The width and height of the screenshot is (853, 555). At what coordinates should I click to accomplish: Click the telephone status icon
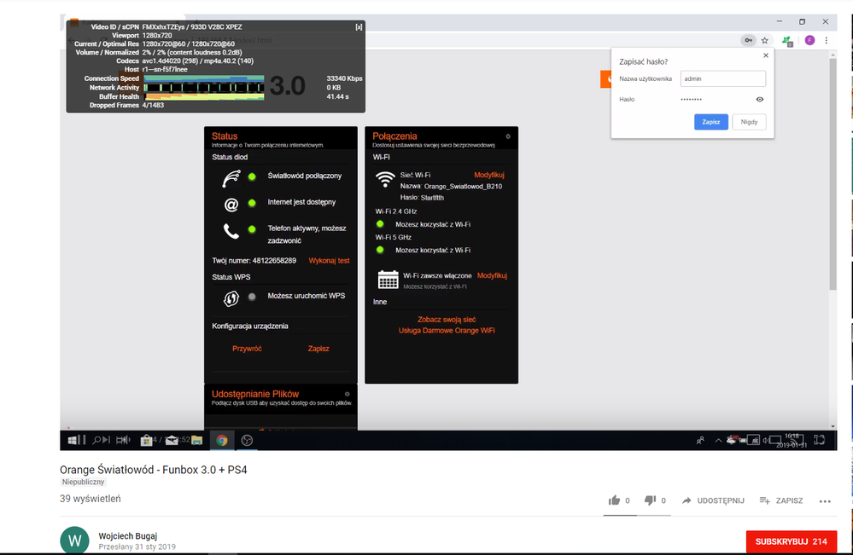coord(231,231)
